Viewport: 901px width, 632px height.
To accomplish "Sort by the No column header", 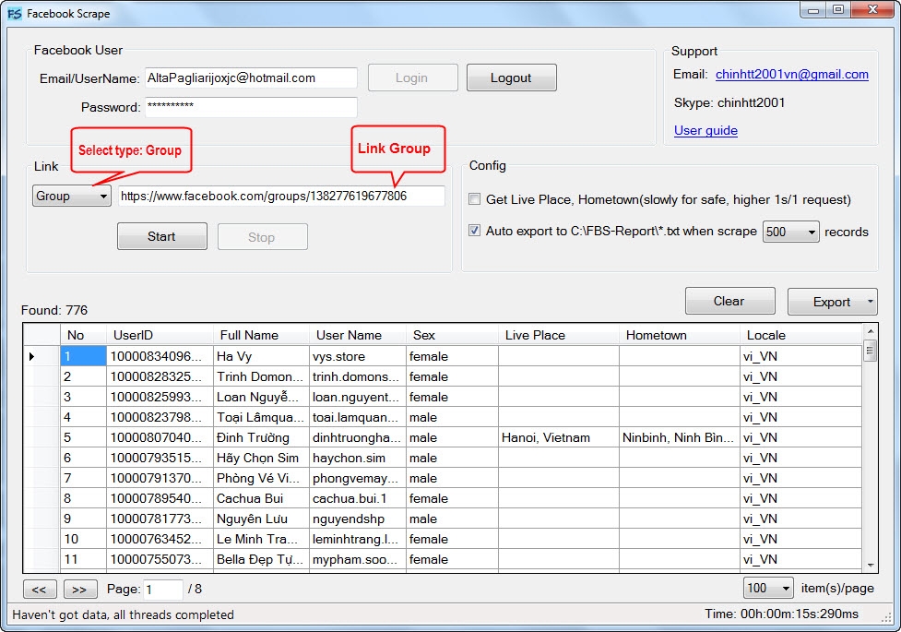I will point(83,335).
